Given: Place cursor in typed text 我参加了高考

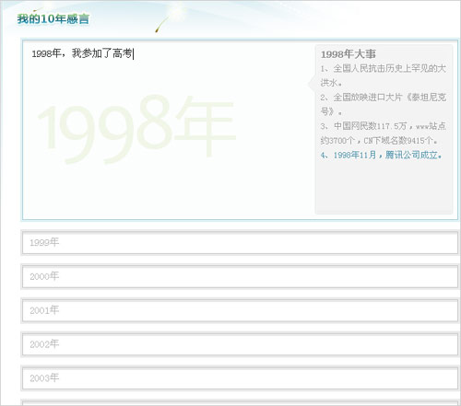Looking at the screenshot, I should [101, 53].
